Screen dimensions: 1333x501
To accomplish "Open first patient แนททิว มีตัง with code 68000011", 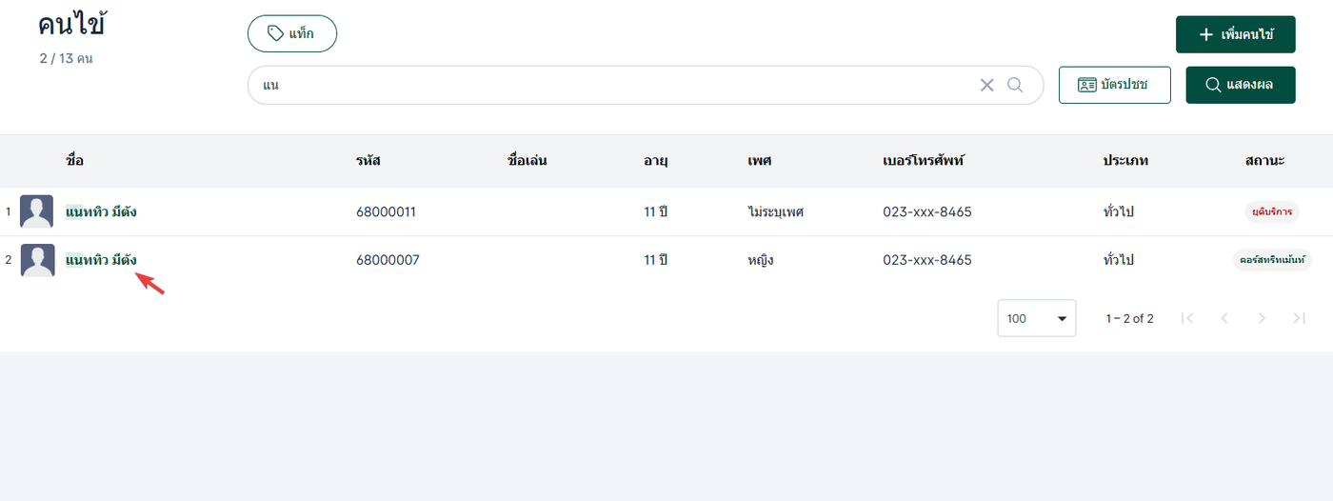I will [x=101, y=211].
